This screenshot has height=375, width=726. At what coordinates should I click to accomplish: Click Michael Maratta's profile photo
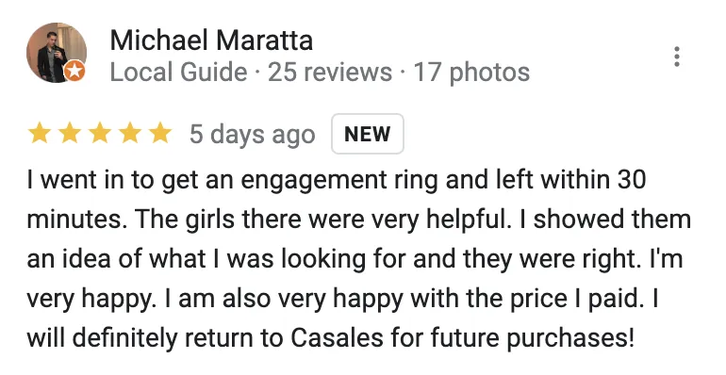[56, 53]
